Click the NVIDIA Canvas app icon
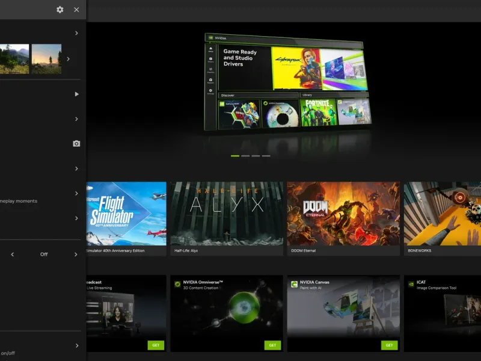This screenshot has width=481, height=361. 294,284
